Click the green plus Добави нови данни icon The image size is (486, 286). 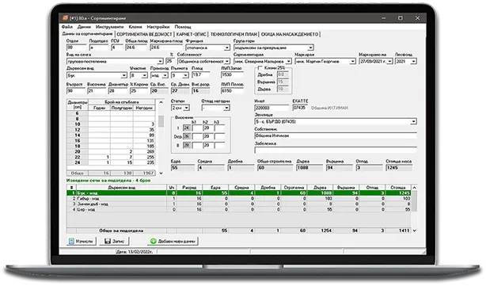tap(153, 241)
